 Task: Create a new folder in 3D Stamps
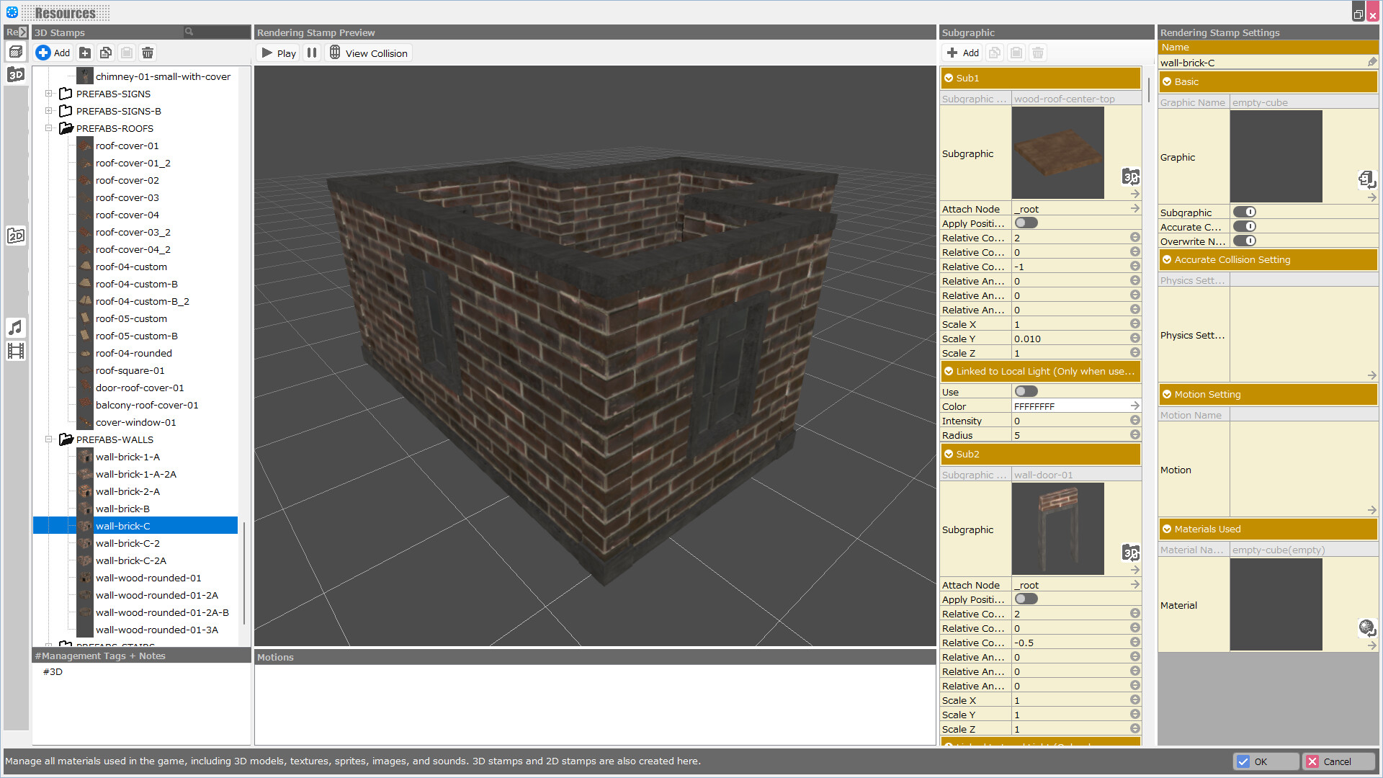tap(84, 53)
